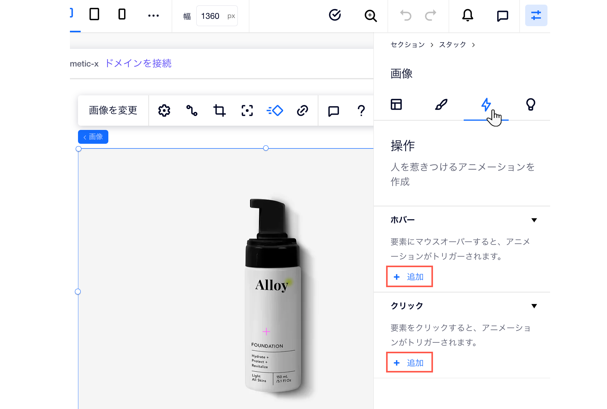607x409 pixels.
Task: Click the link chain icon
Action: 302,111
